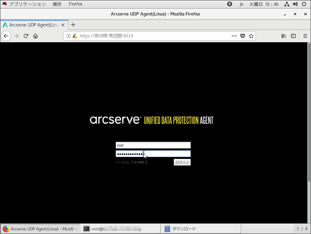The image size is (311, 234).
Task: Save page to Pocket
Action: (x=243, y=36)
